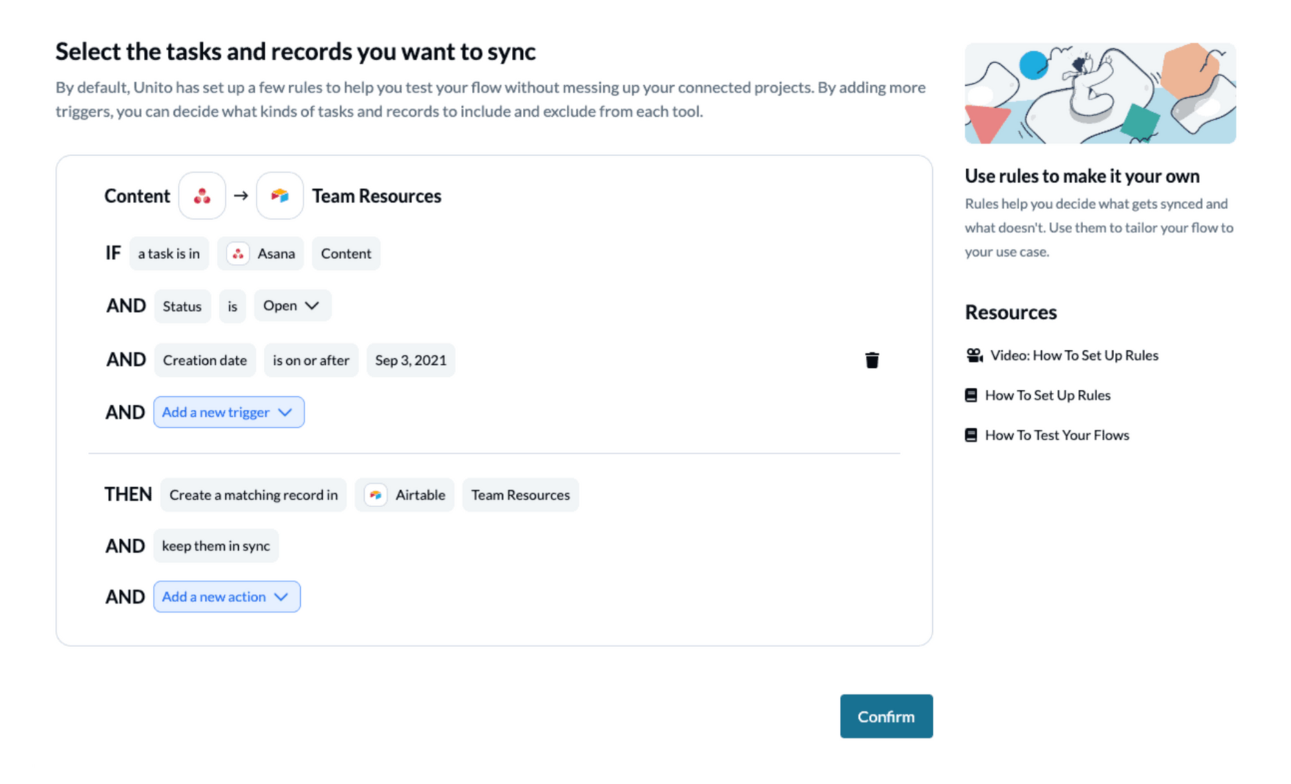Click the Team Resources heading next to Airtable
This screenshot has width=1291, height=784.
tap(377, 196)
